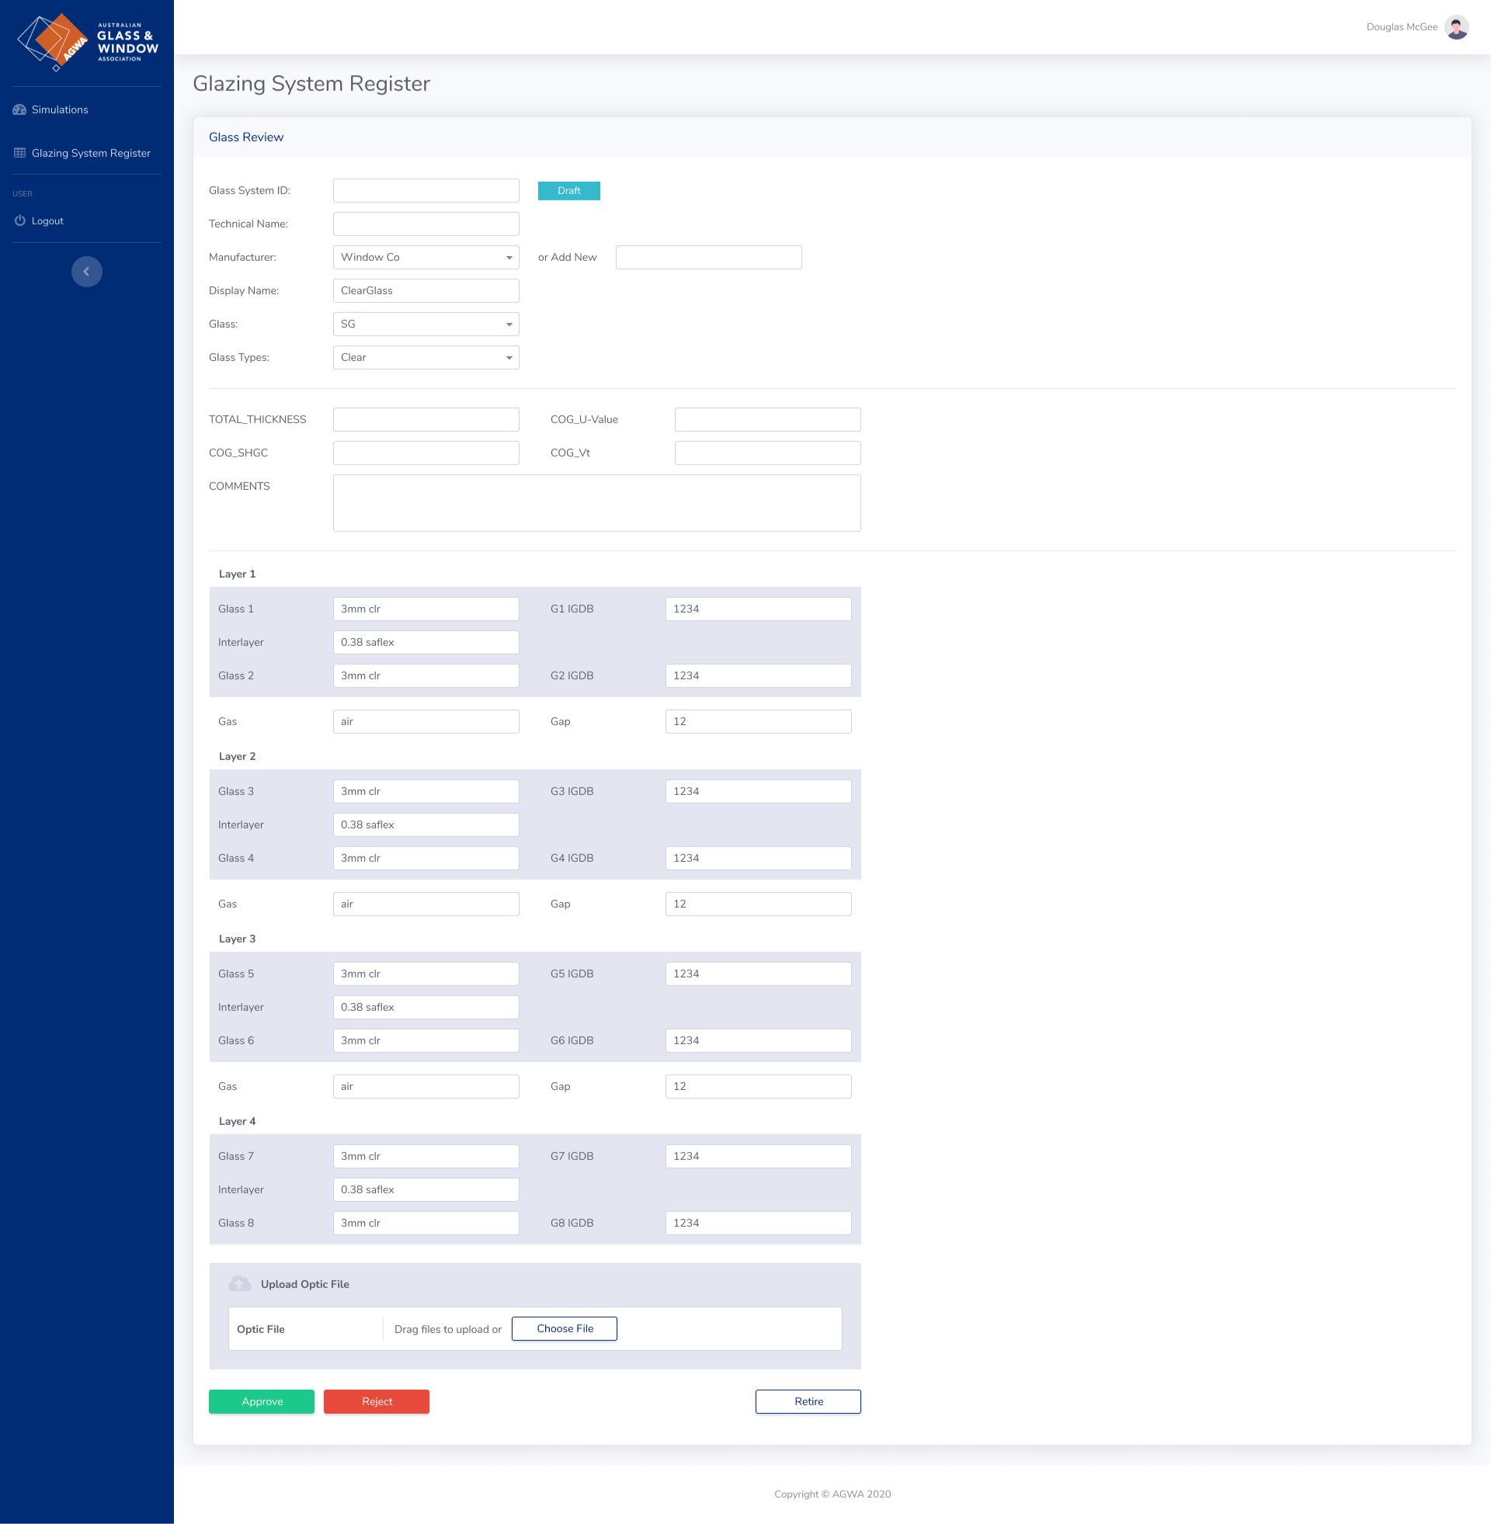Click Douglas McGee's avatar
This screenshot has height=1524, width=1491.
coord(1456,27)
